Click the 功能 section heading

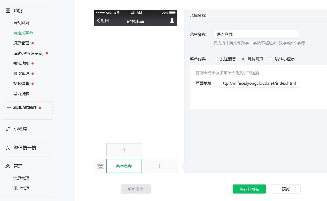coord(18,11)
